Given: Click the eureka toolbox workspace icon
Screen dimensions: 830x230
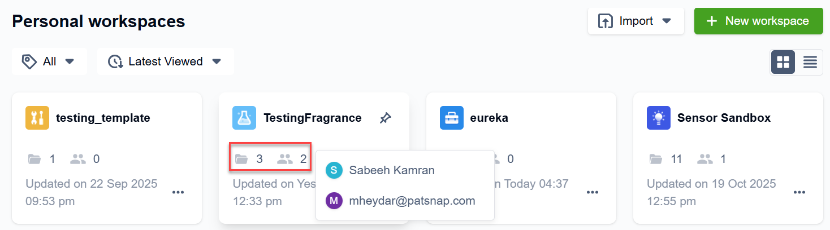Looking at the screenshot, I should click(452, 118).
